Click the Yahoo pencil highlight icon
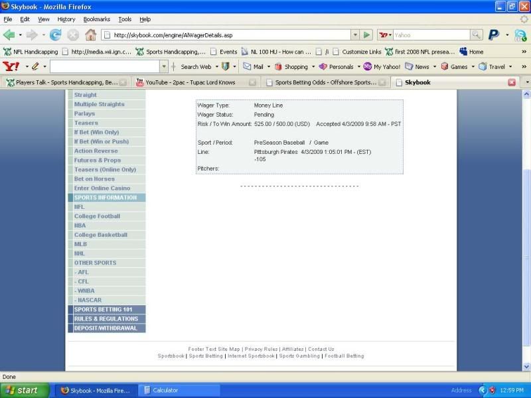Screen dimensions: 531x398 pos(35,67)
